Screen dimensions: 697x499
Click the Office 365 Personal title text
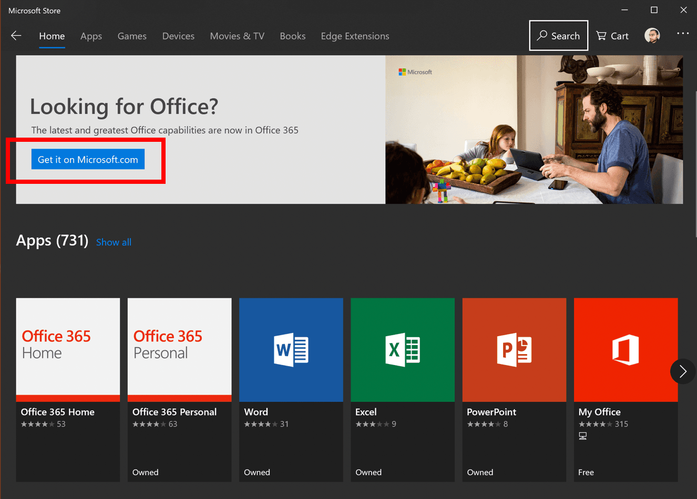point(175,412)
